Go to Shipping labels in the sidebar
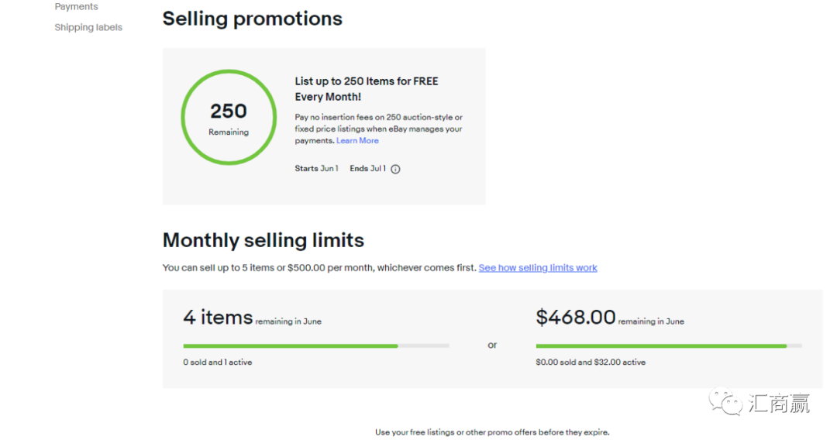This screenshot has width=837, height=440. pyautogui.click(x=88, y=28)
